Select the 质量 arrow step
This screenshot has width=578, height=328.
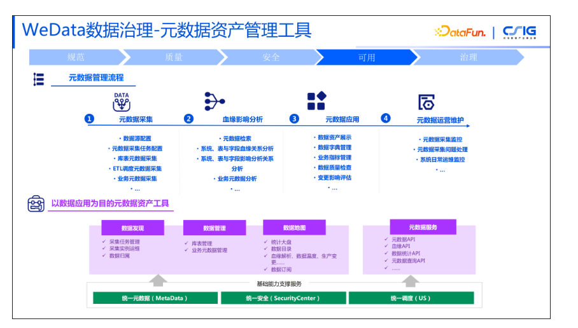click(174, 57)
